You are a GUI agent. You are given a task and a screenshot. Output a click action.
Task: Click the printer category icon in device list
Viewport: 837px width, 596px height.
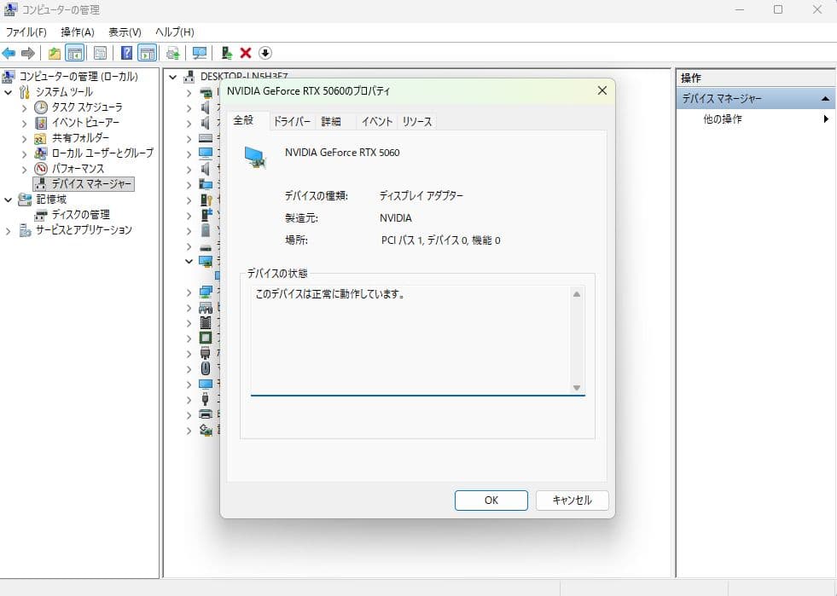point(206,414)
